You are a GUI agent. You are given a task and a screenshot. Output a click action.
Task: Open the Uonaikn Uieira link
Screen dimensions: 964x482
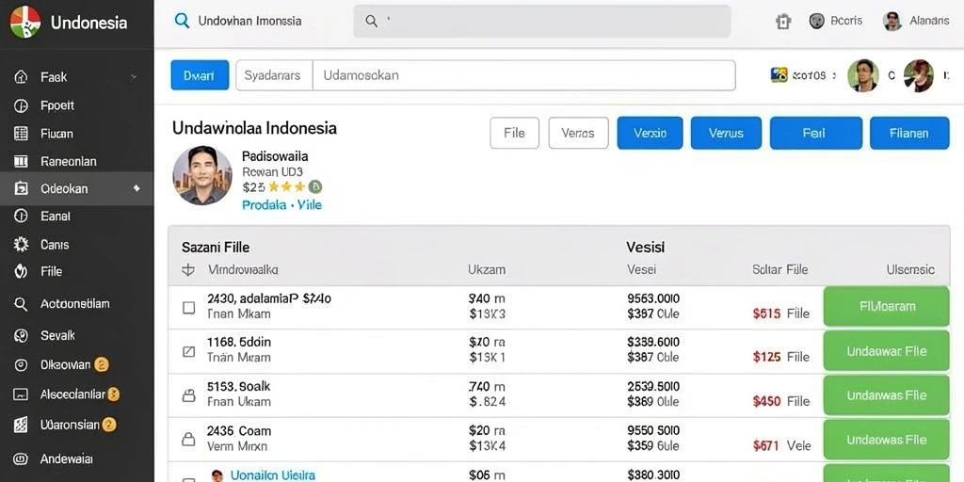tap(273, 475)
